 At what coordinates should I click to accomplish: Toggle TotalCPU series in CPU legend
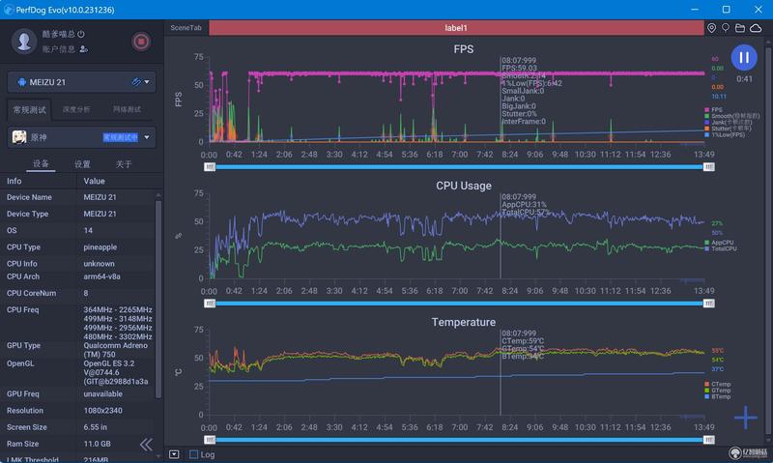click(x=721, y=249)
